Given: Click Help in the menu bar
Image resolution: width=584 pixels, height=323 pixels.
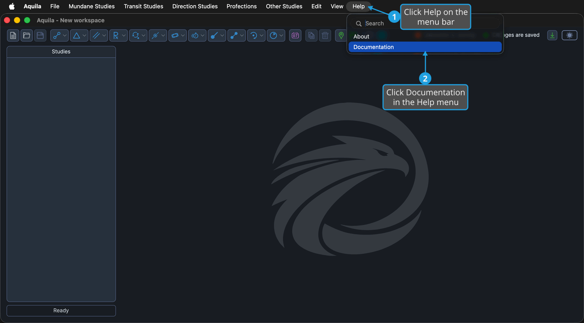Looking at the screenshot, I should pyautogui.click(x=359, y=7).
